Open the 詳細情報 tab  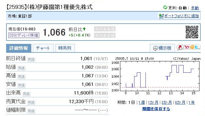18,48
